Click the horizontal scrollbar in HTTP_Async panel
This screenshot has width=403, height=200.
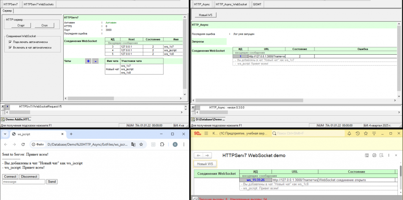249,100
